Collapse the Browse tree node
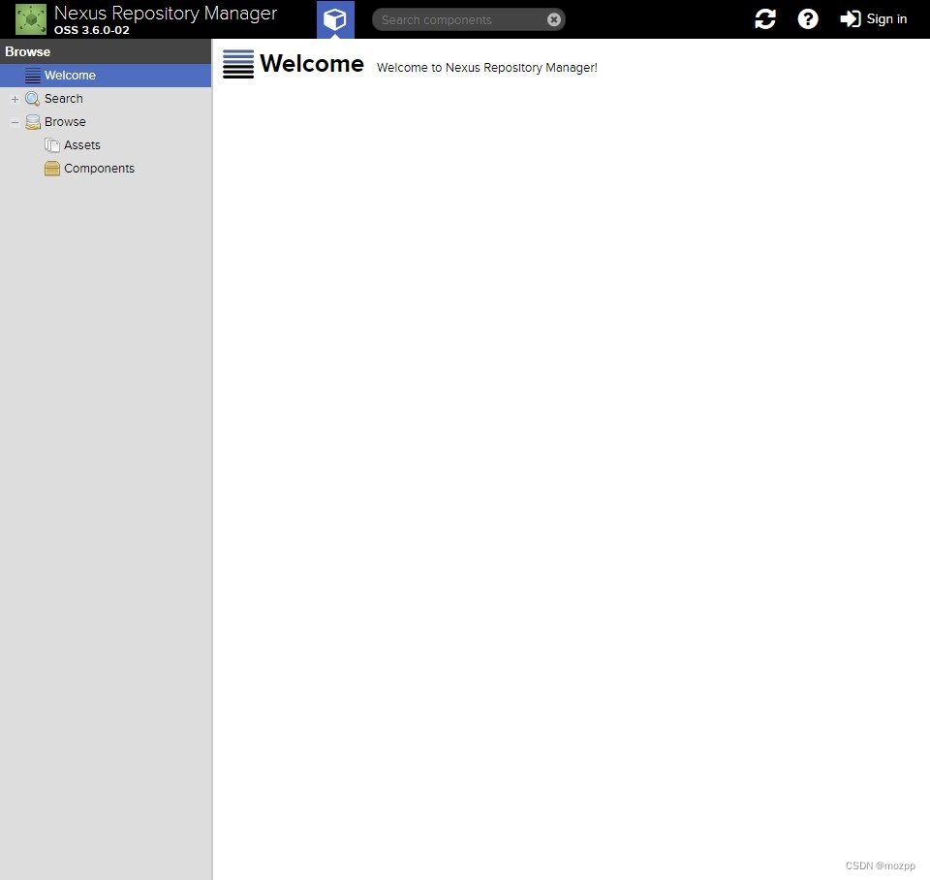Image resolution: width=930 pixels, height=880 pixels. tap(15, 122)
